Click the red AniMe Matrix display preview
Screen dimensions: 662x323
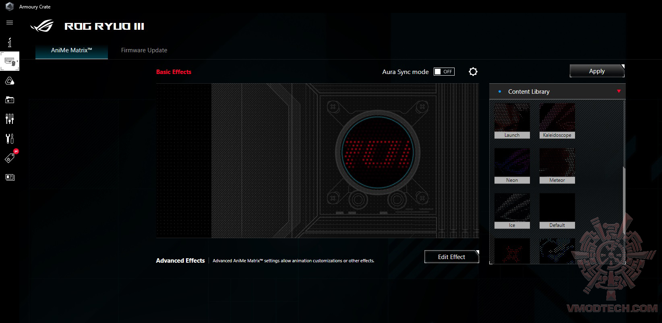pos(377,153)
